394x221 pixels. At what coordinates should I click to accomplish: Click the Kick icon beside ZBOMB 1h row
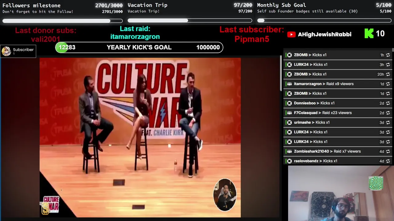289,55
